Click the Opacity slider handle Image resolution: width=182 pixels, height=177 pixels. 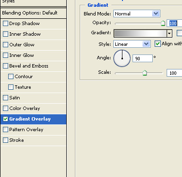[163, 23]
